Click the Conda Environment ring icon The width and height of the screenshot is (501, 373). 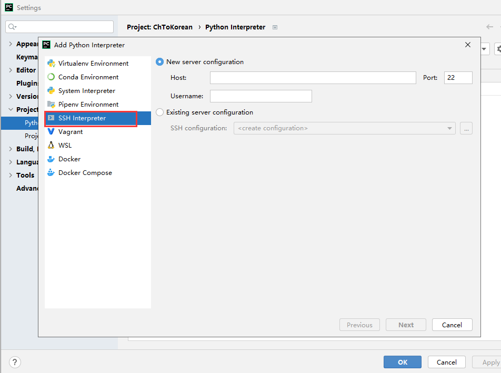click(x=51, y=77)
